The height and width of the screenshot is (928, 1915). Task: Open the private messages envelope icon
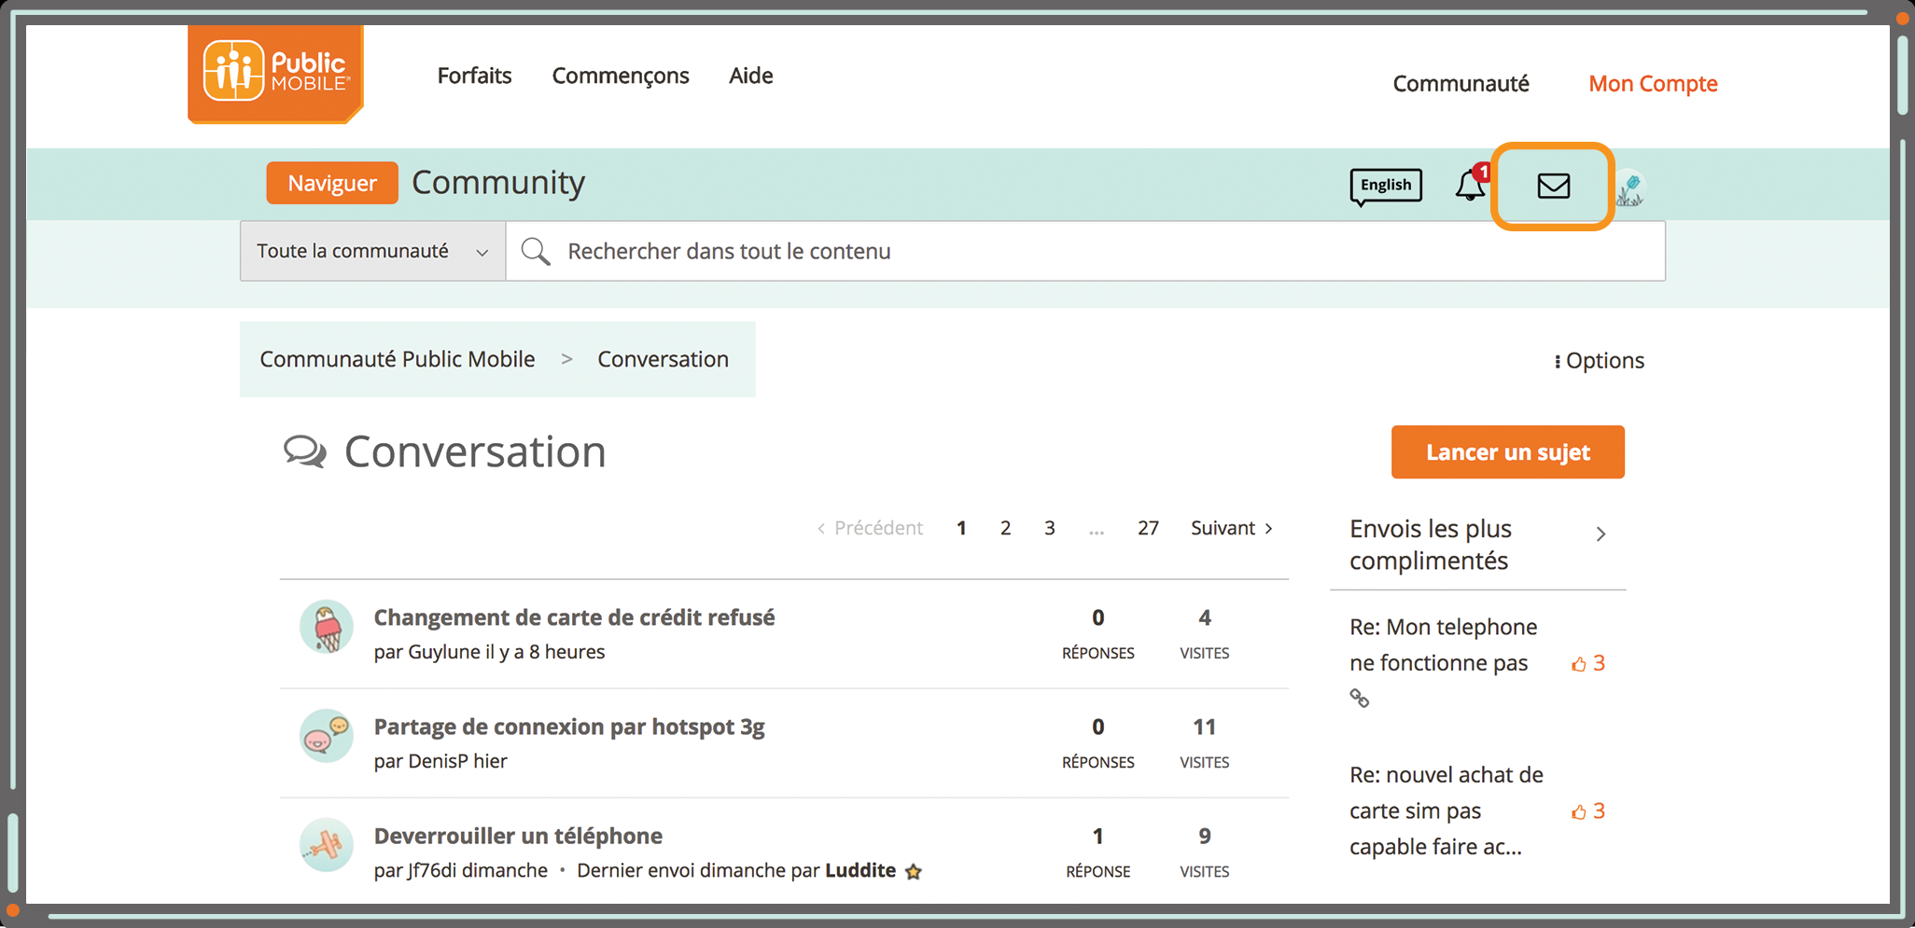pos(1553,187)
